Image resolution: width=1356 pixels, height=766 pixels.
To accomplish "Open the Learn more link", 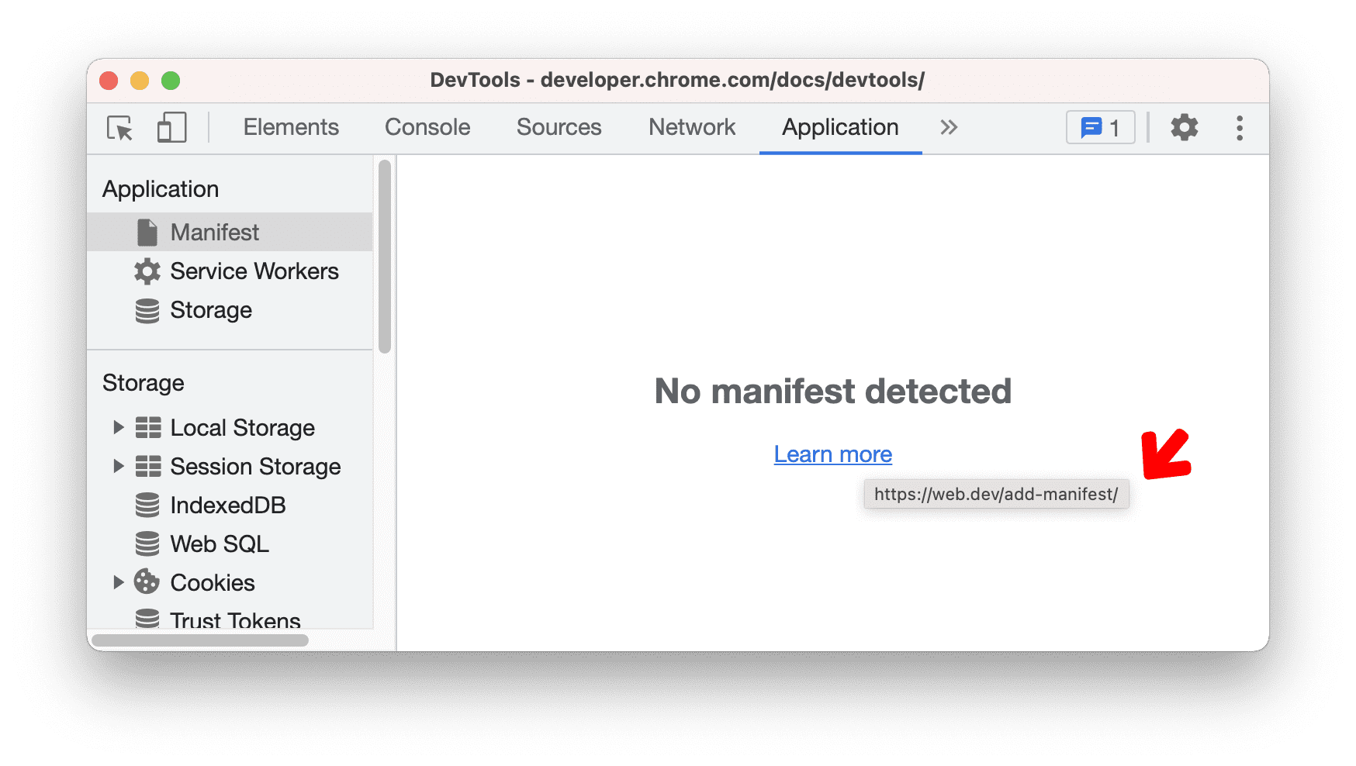I will click(x=832, y=454).
